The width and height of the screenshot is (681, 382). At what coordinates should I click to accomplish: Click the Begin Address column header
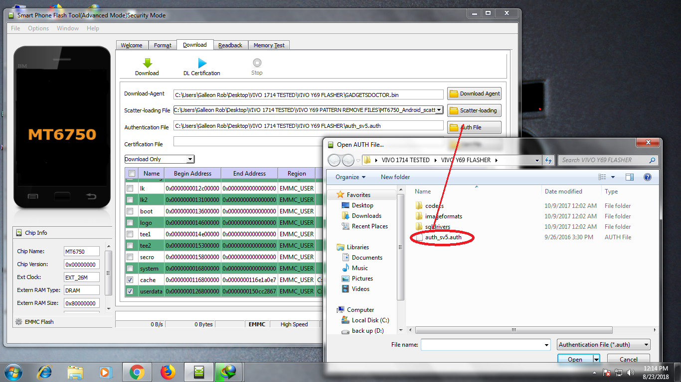click(192, 174)
